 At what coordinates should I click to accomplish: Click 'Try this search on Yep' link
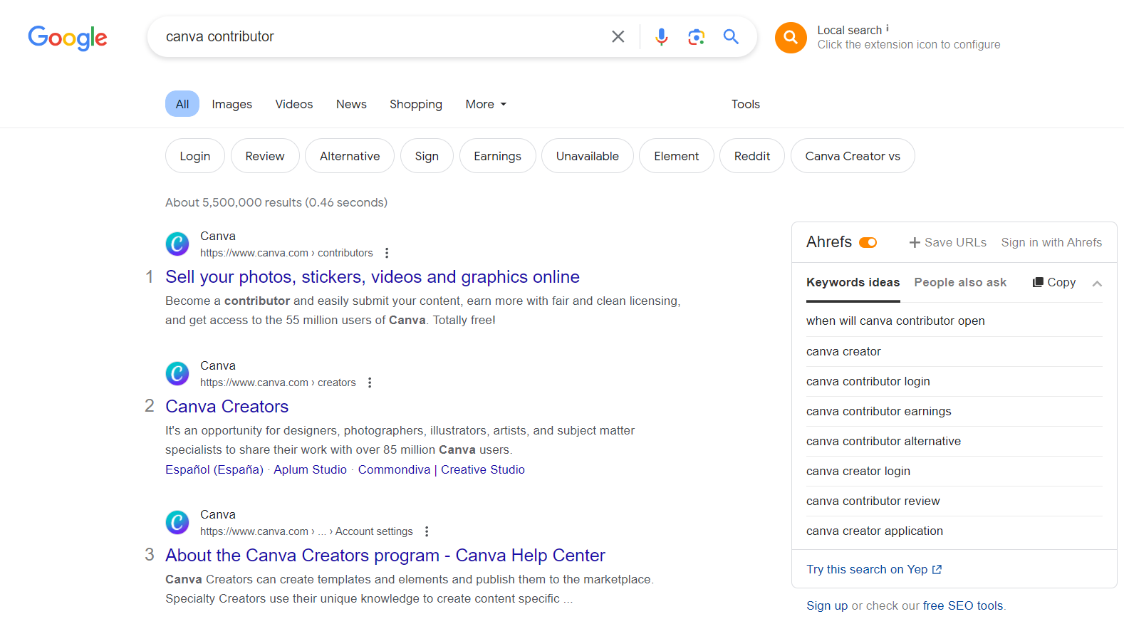click(874, 569)
